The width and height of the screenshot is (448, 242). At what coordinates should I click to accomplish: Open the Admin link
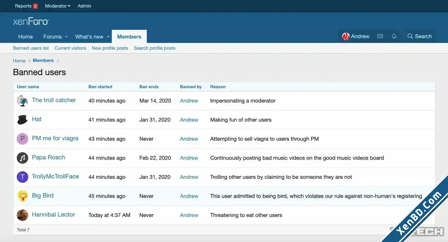[x=84, y=6]
